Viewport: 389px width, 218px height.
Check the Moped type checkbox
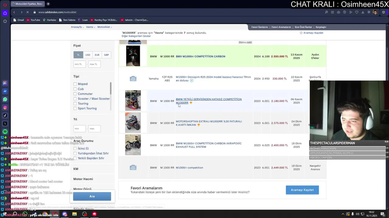pyautogui.click(x=75, y=84)
